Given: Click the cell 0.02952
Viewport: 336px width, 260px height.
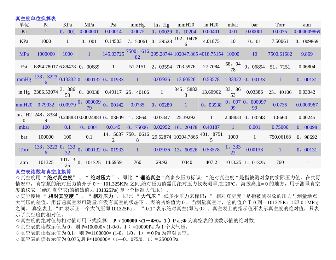Looking at the screenshot, I should coord(162,127).
